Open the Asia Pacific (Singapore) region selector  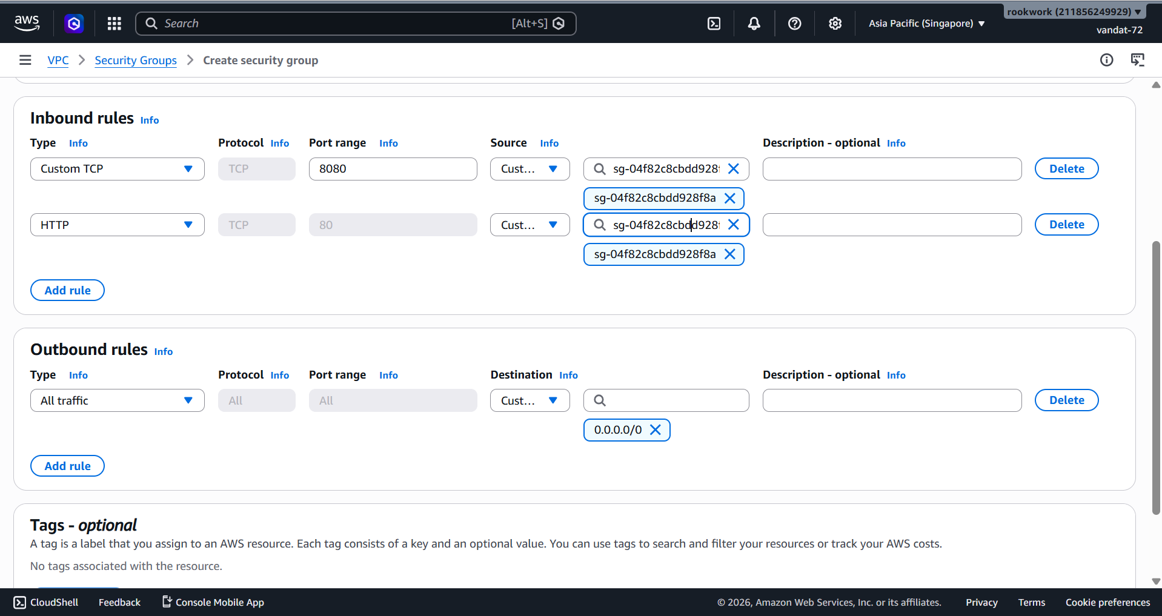[927, 24]
